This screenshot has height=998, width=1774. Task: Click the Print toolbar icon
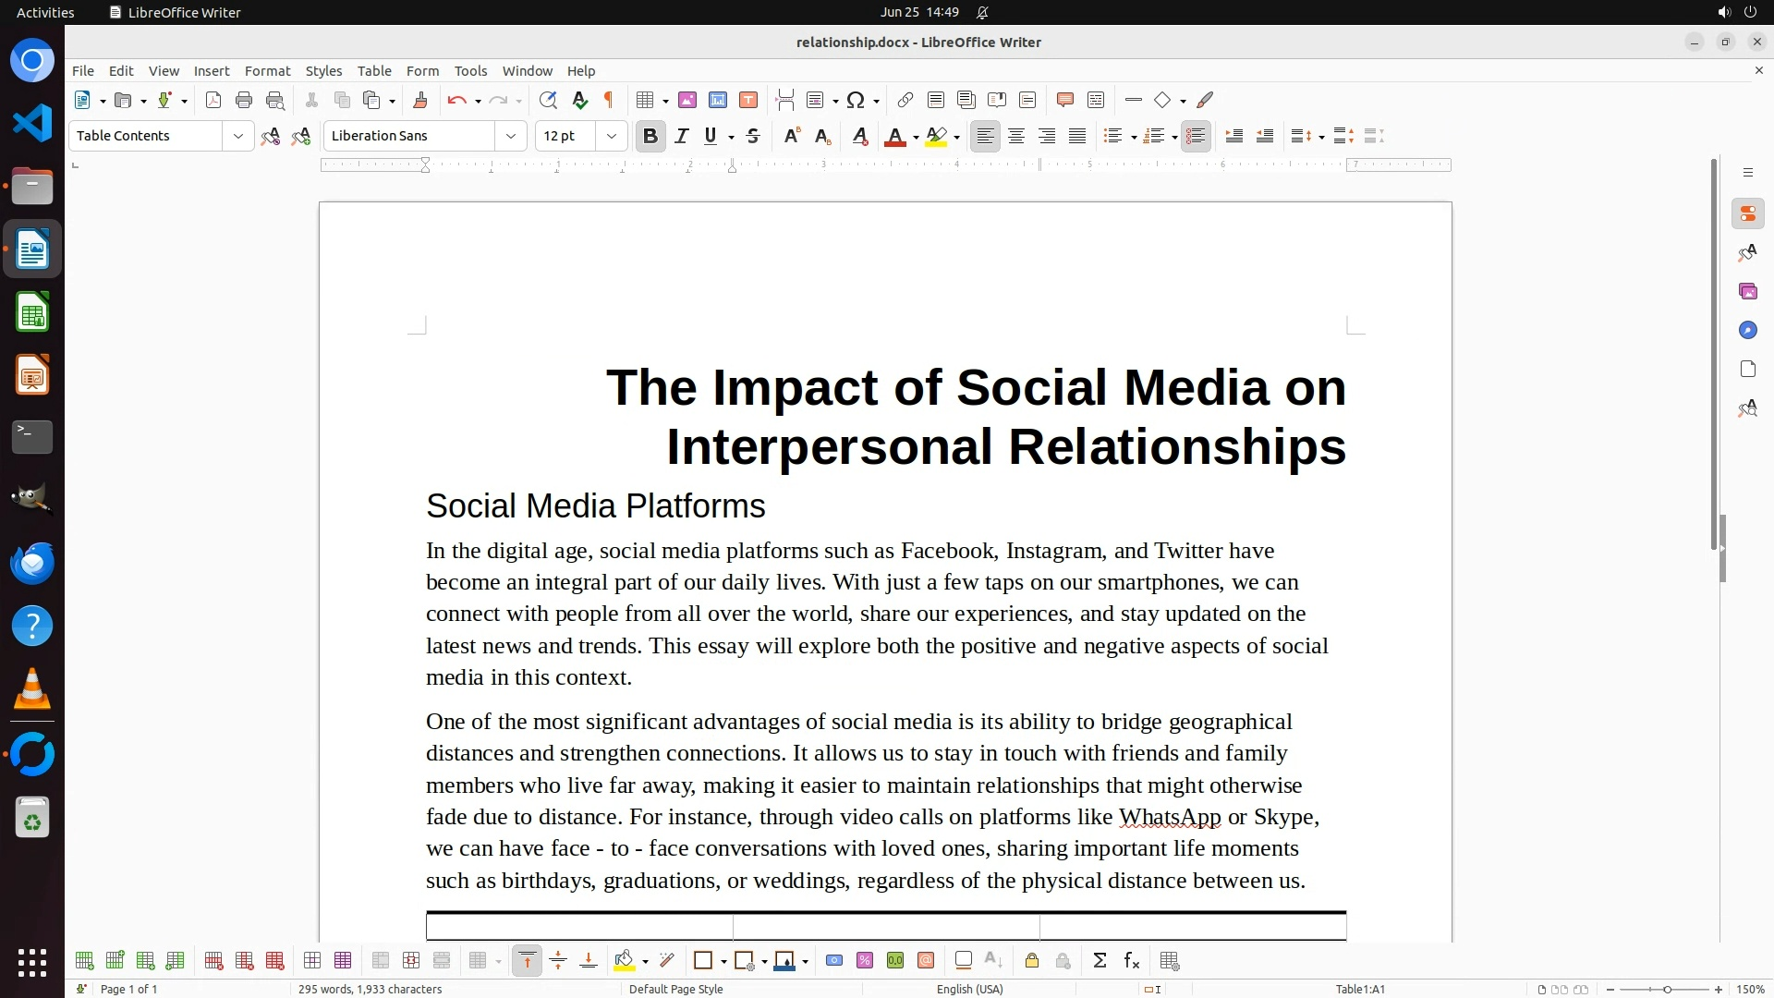(244, 100)
